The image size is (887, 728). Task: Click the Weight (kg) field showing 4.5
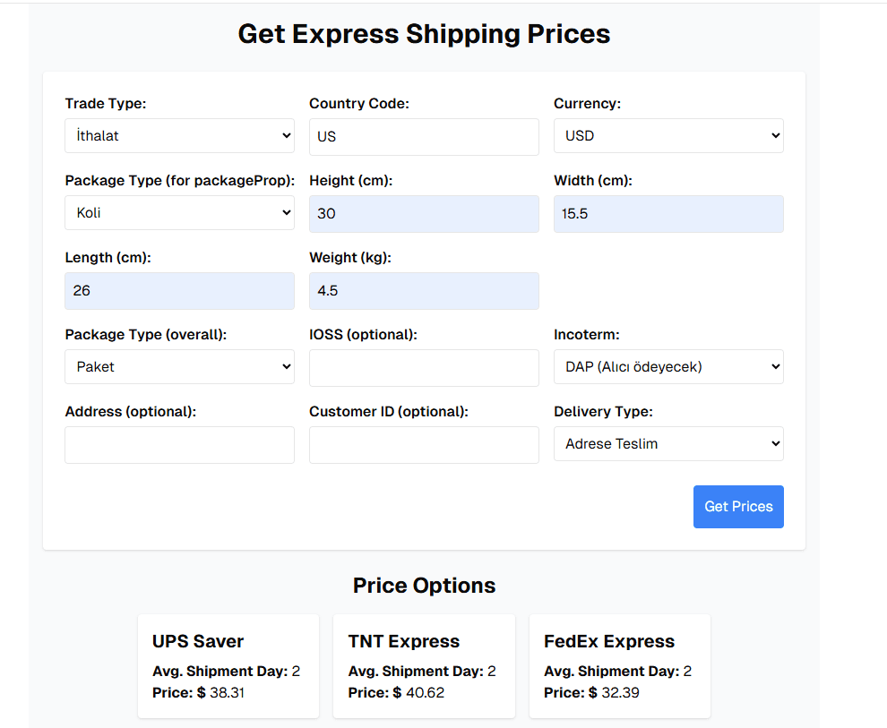click(x=423, y=290)
